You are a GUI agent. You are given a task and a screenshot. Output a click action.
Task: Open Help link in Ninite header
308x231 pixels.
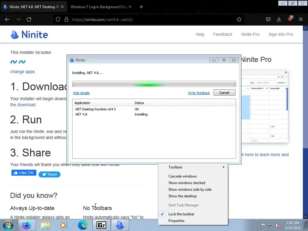[200, 34]
